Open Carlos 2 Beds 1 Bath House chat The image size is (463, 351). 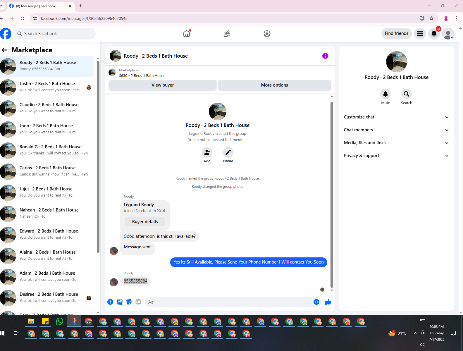(47, 172)
